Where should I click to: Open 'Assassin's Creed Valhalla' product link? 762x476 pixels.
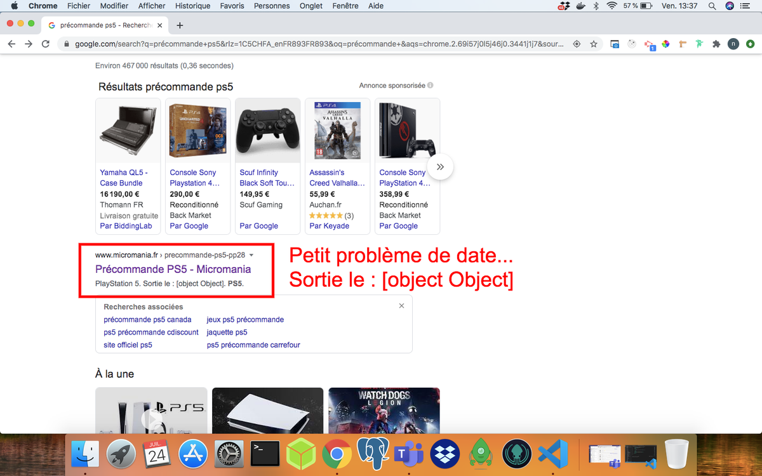(337, 178)
